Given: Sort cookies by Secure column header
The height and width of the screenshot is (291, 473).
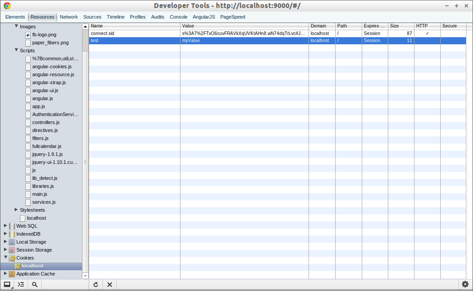Looking at the screenshot, I should coord(453,26).
